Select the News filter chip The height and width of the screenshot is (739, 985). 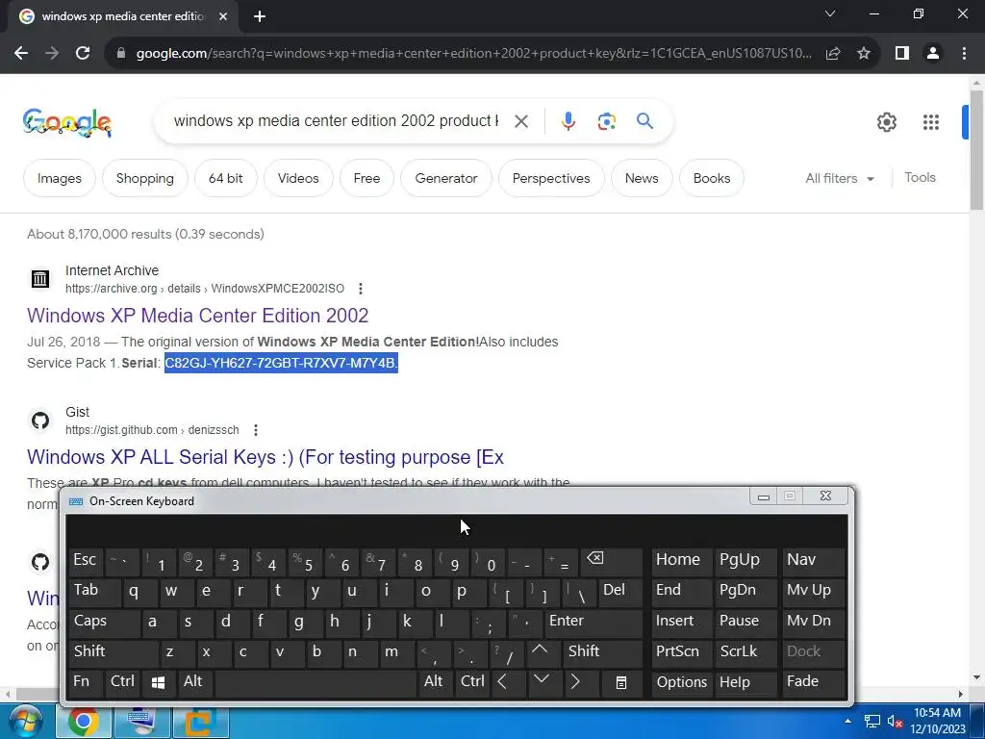[642, 178]
